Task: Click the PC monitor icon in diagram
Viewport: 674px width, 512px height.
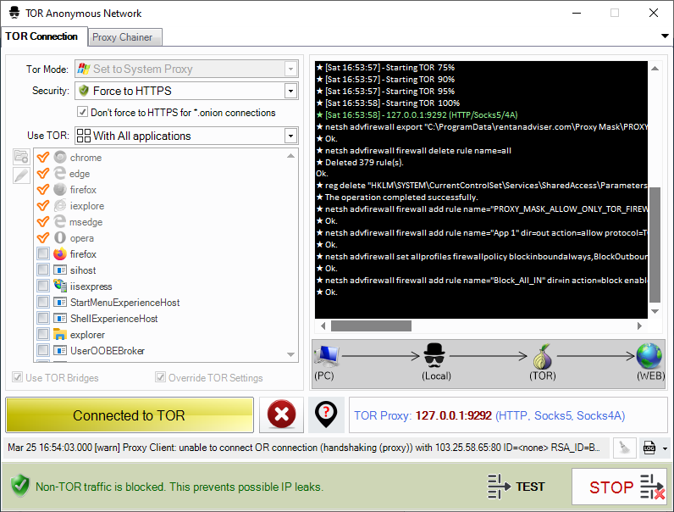Action: 326,356
